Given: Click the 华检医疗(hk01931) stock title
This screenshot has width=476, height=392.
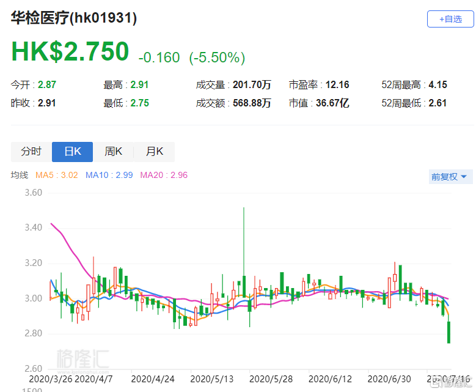Looking at the screenshot, I should click(74, 18).
